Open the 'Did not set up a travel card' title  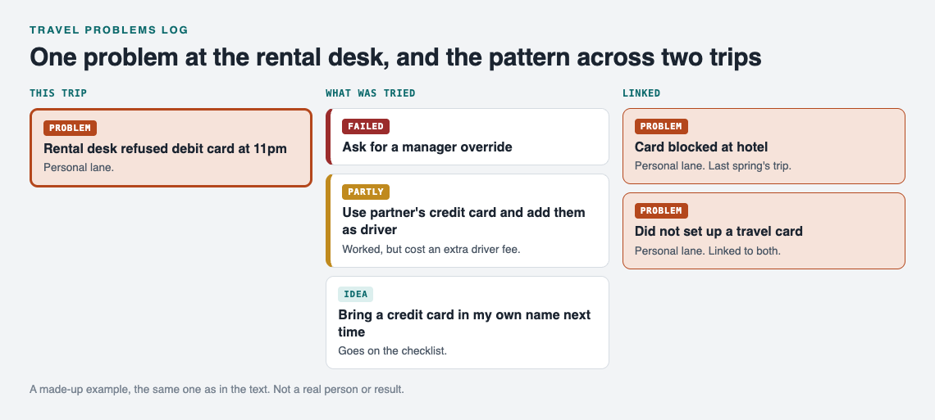point(718,232)
